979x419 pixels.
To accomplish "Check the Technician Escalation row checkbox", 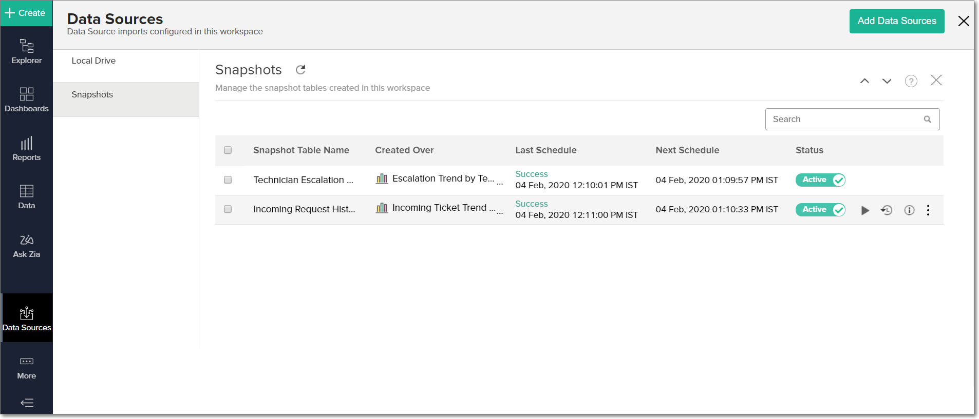I will [x=228, y=180].
